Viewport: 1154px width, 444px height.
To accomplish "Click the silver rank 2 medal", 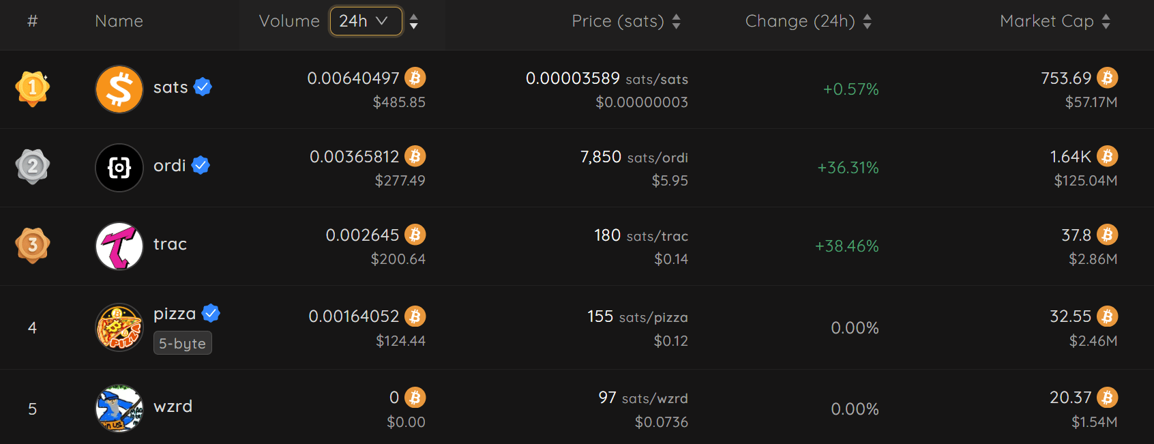I will [32, 167].
